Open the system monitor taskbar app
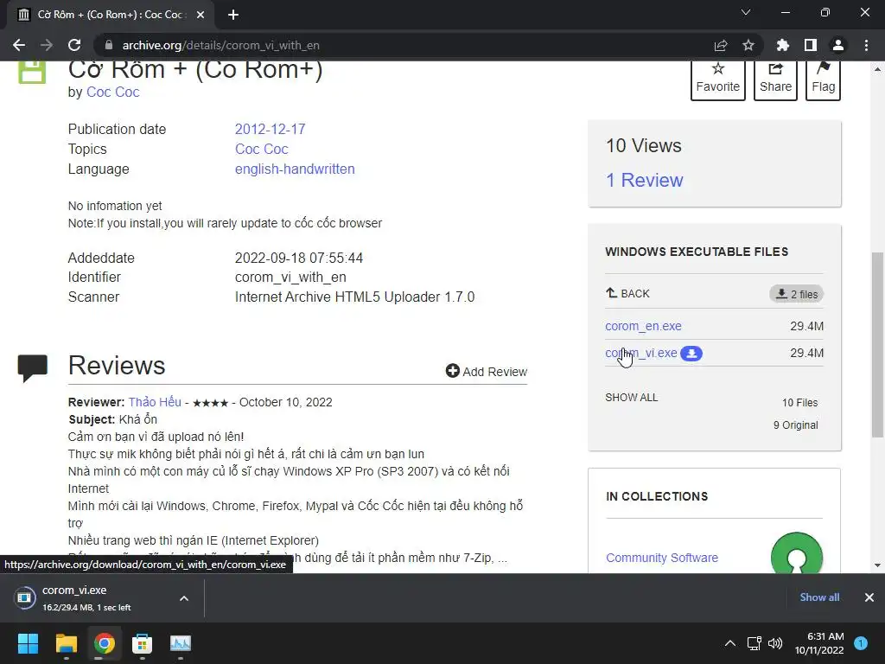Viewport: 885px width, 664px height. click(181, 643)
